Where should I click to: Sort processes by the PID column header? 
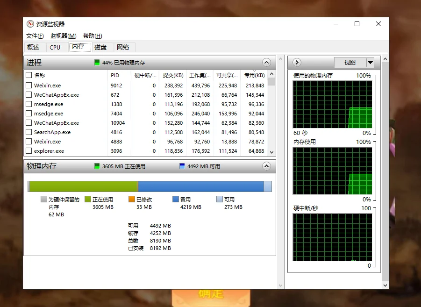click(x=119, y=75)
